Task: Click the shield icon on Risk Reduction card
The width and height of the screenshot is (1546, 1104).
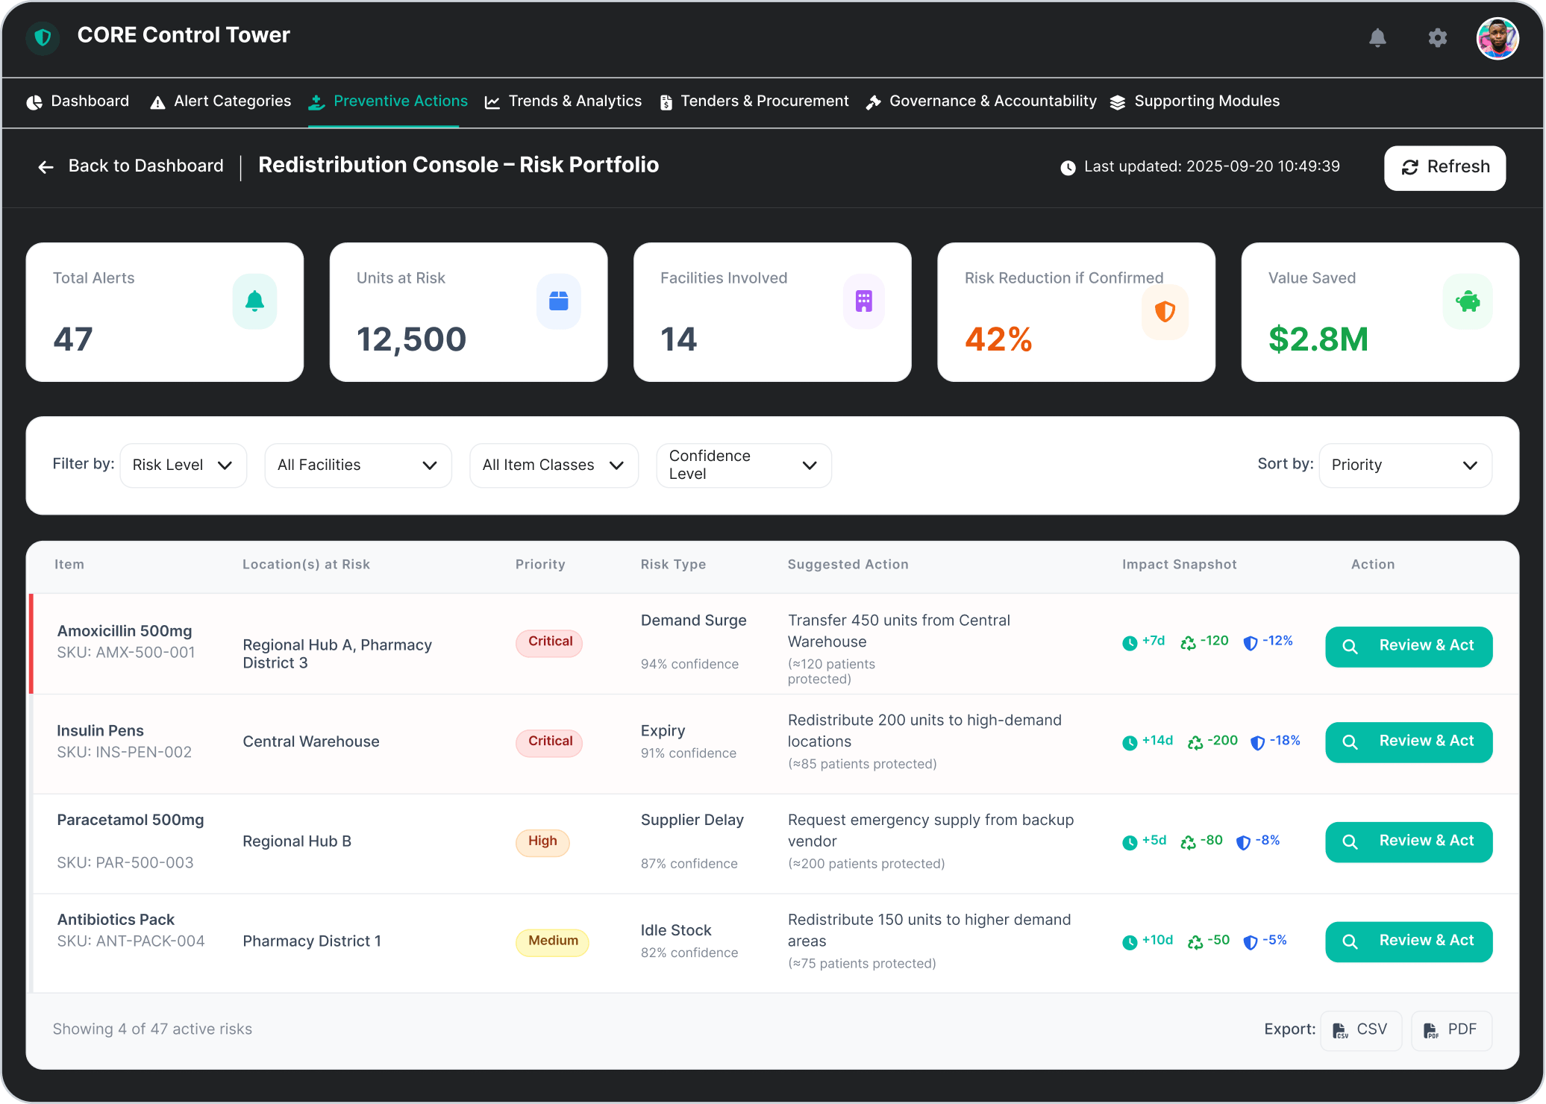Action: coord(1165,313)
